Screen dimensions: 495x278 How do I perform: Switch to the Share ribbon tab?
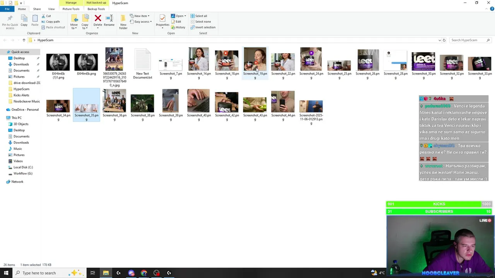pyautogui.click(x=37, y=9)
